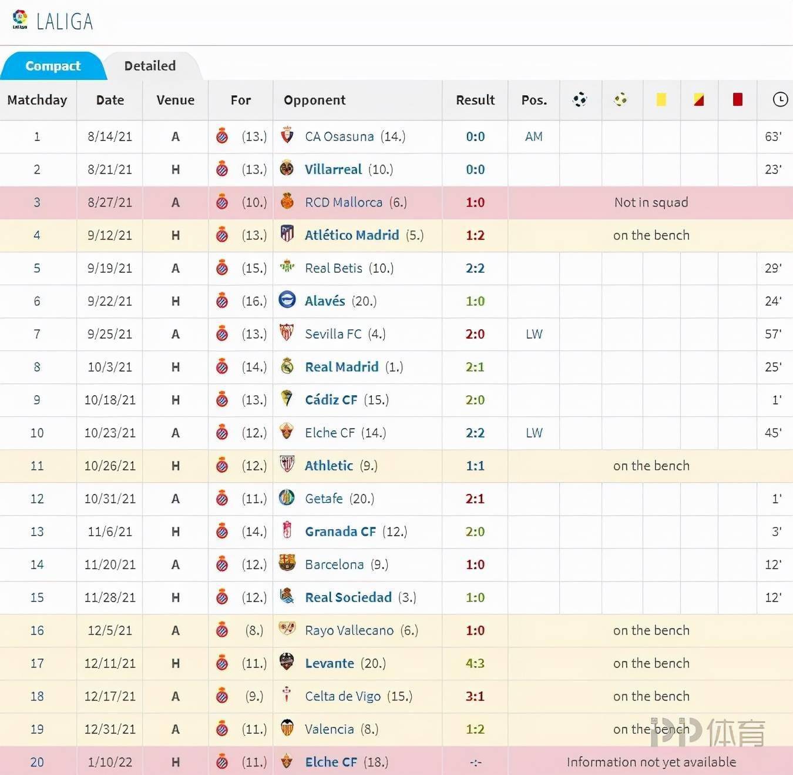Open matchday 8 number link

coord(37,367)
